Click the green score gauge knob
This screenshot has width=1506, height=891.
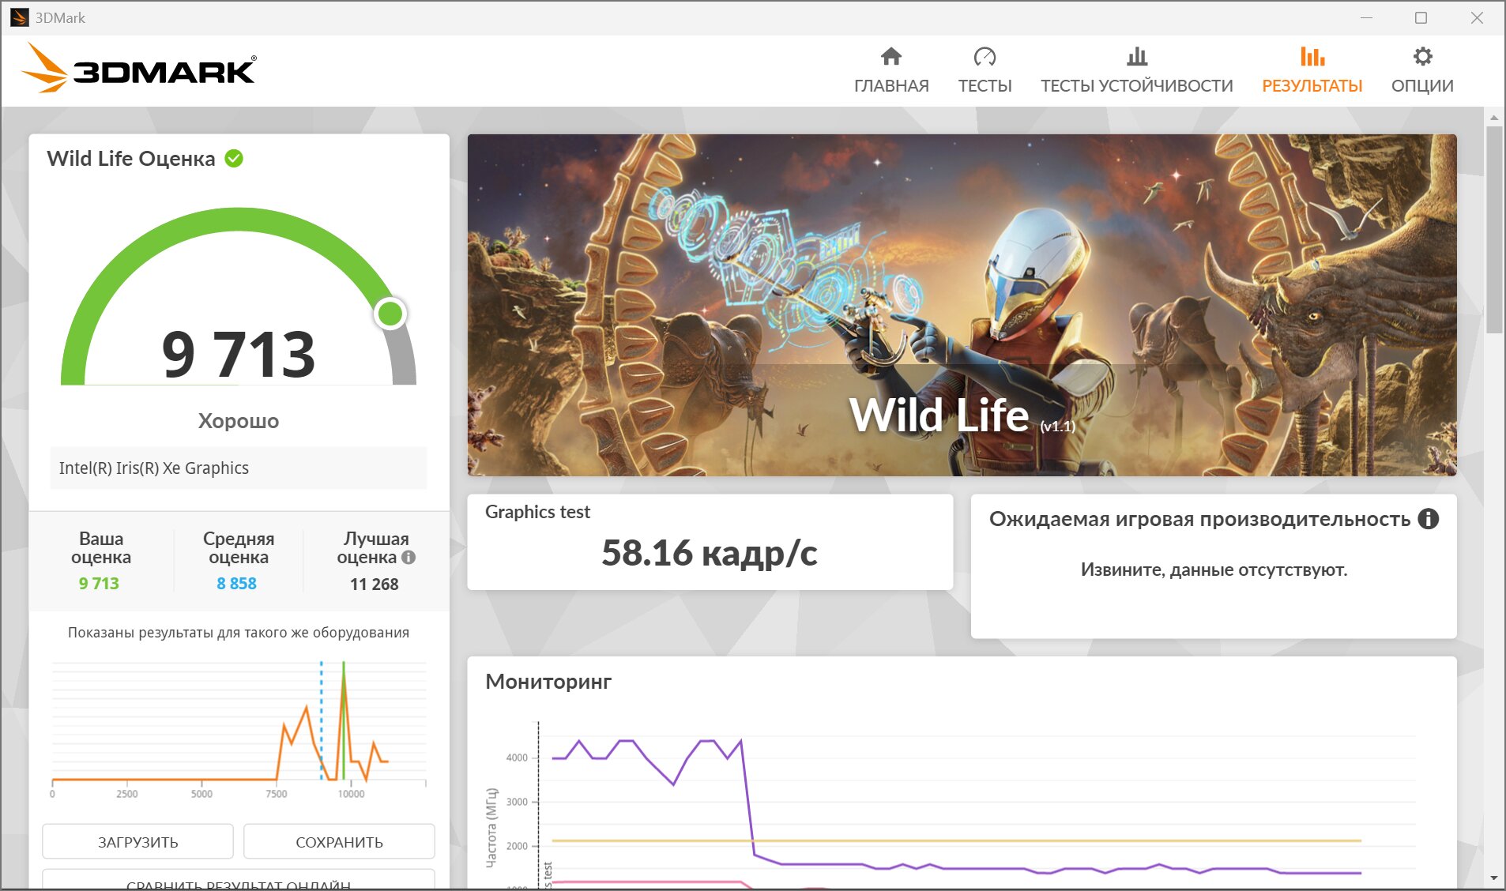[x=390, y=314]
